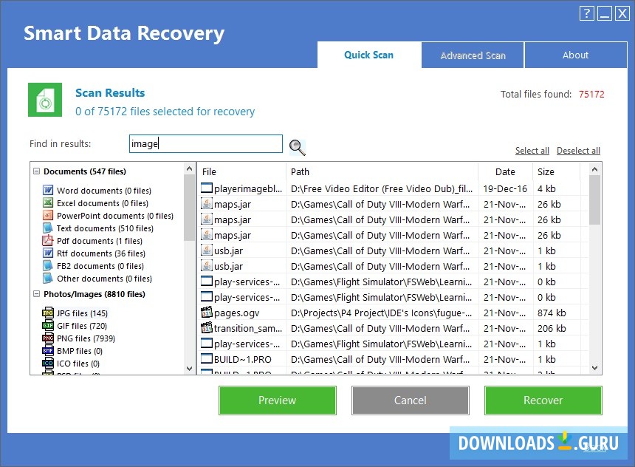Click the 206 kb size cell
635x467 pixels.
tap(552, 328)
